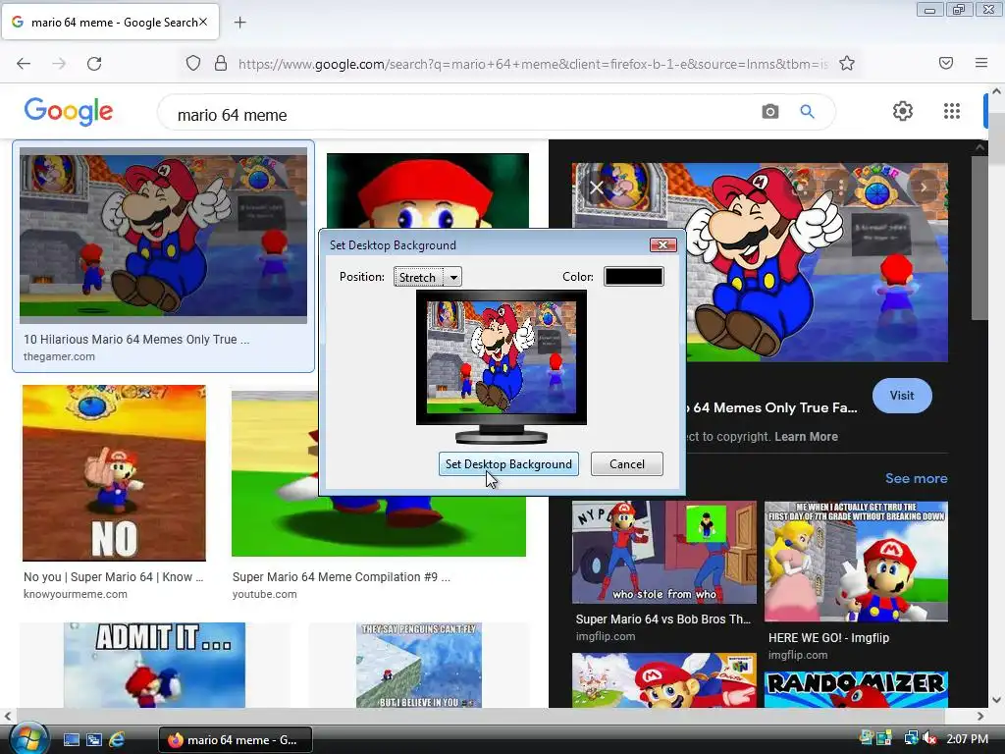Image resolution: width=1005 pixels, height=754 pixels.
Task: Click the horizontal scrollbar right arrow
Action: coord(980,716)
